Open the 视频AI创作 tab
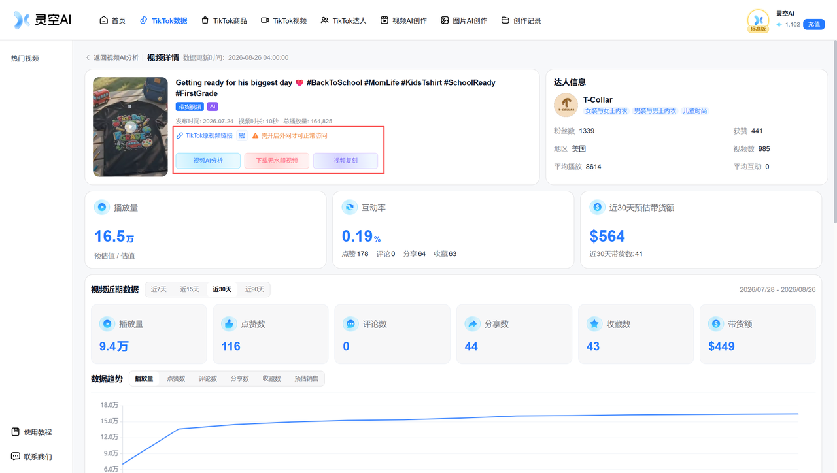Image resolution: width=837 pixels, height=473 pixels. click(x=403, y=20)
